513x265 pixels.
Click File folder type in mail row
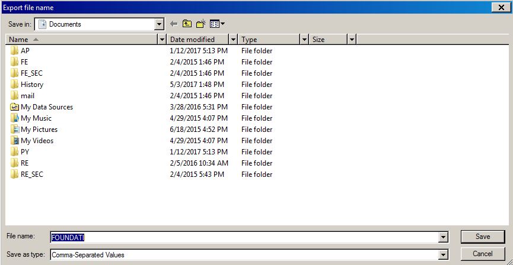[x=257, y=96]
